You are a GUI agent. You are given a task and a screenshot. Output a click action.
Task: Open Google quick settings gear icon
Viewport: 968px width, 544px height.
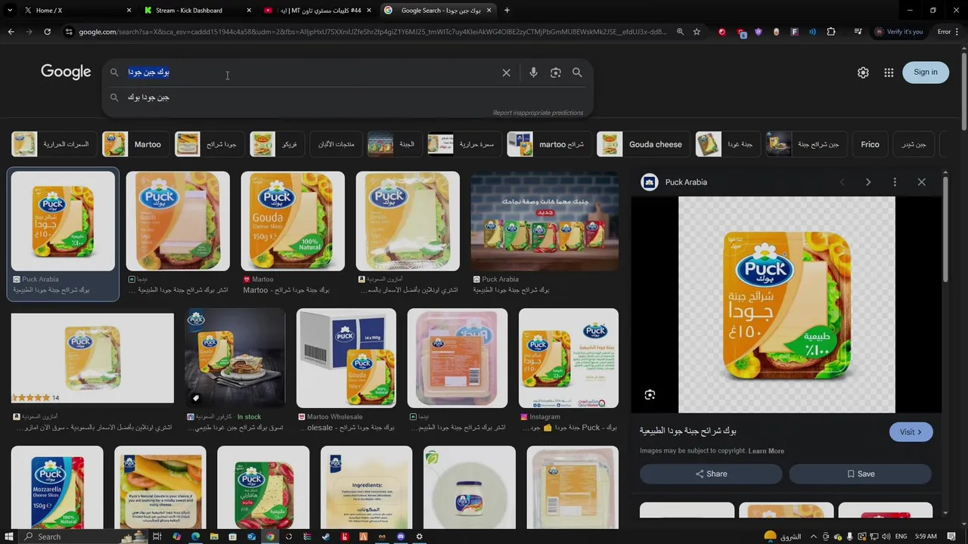click(863, 73)
